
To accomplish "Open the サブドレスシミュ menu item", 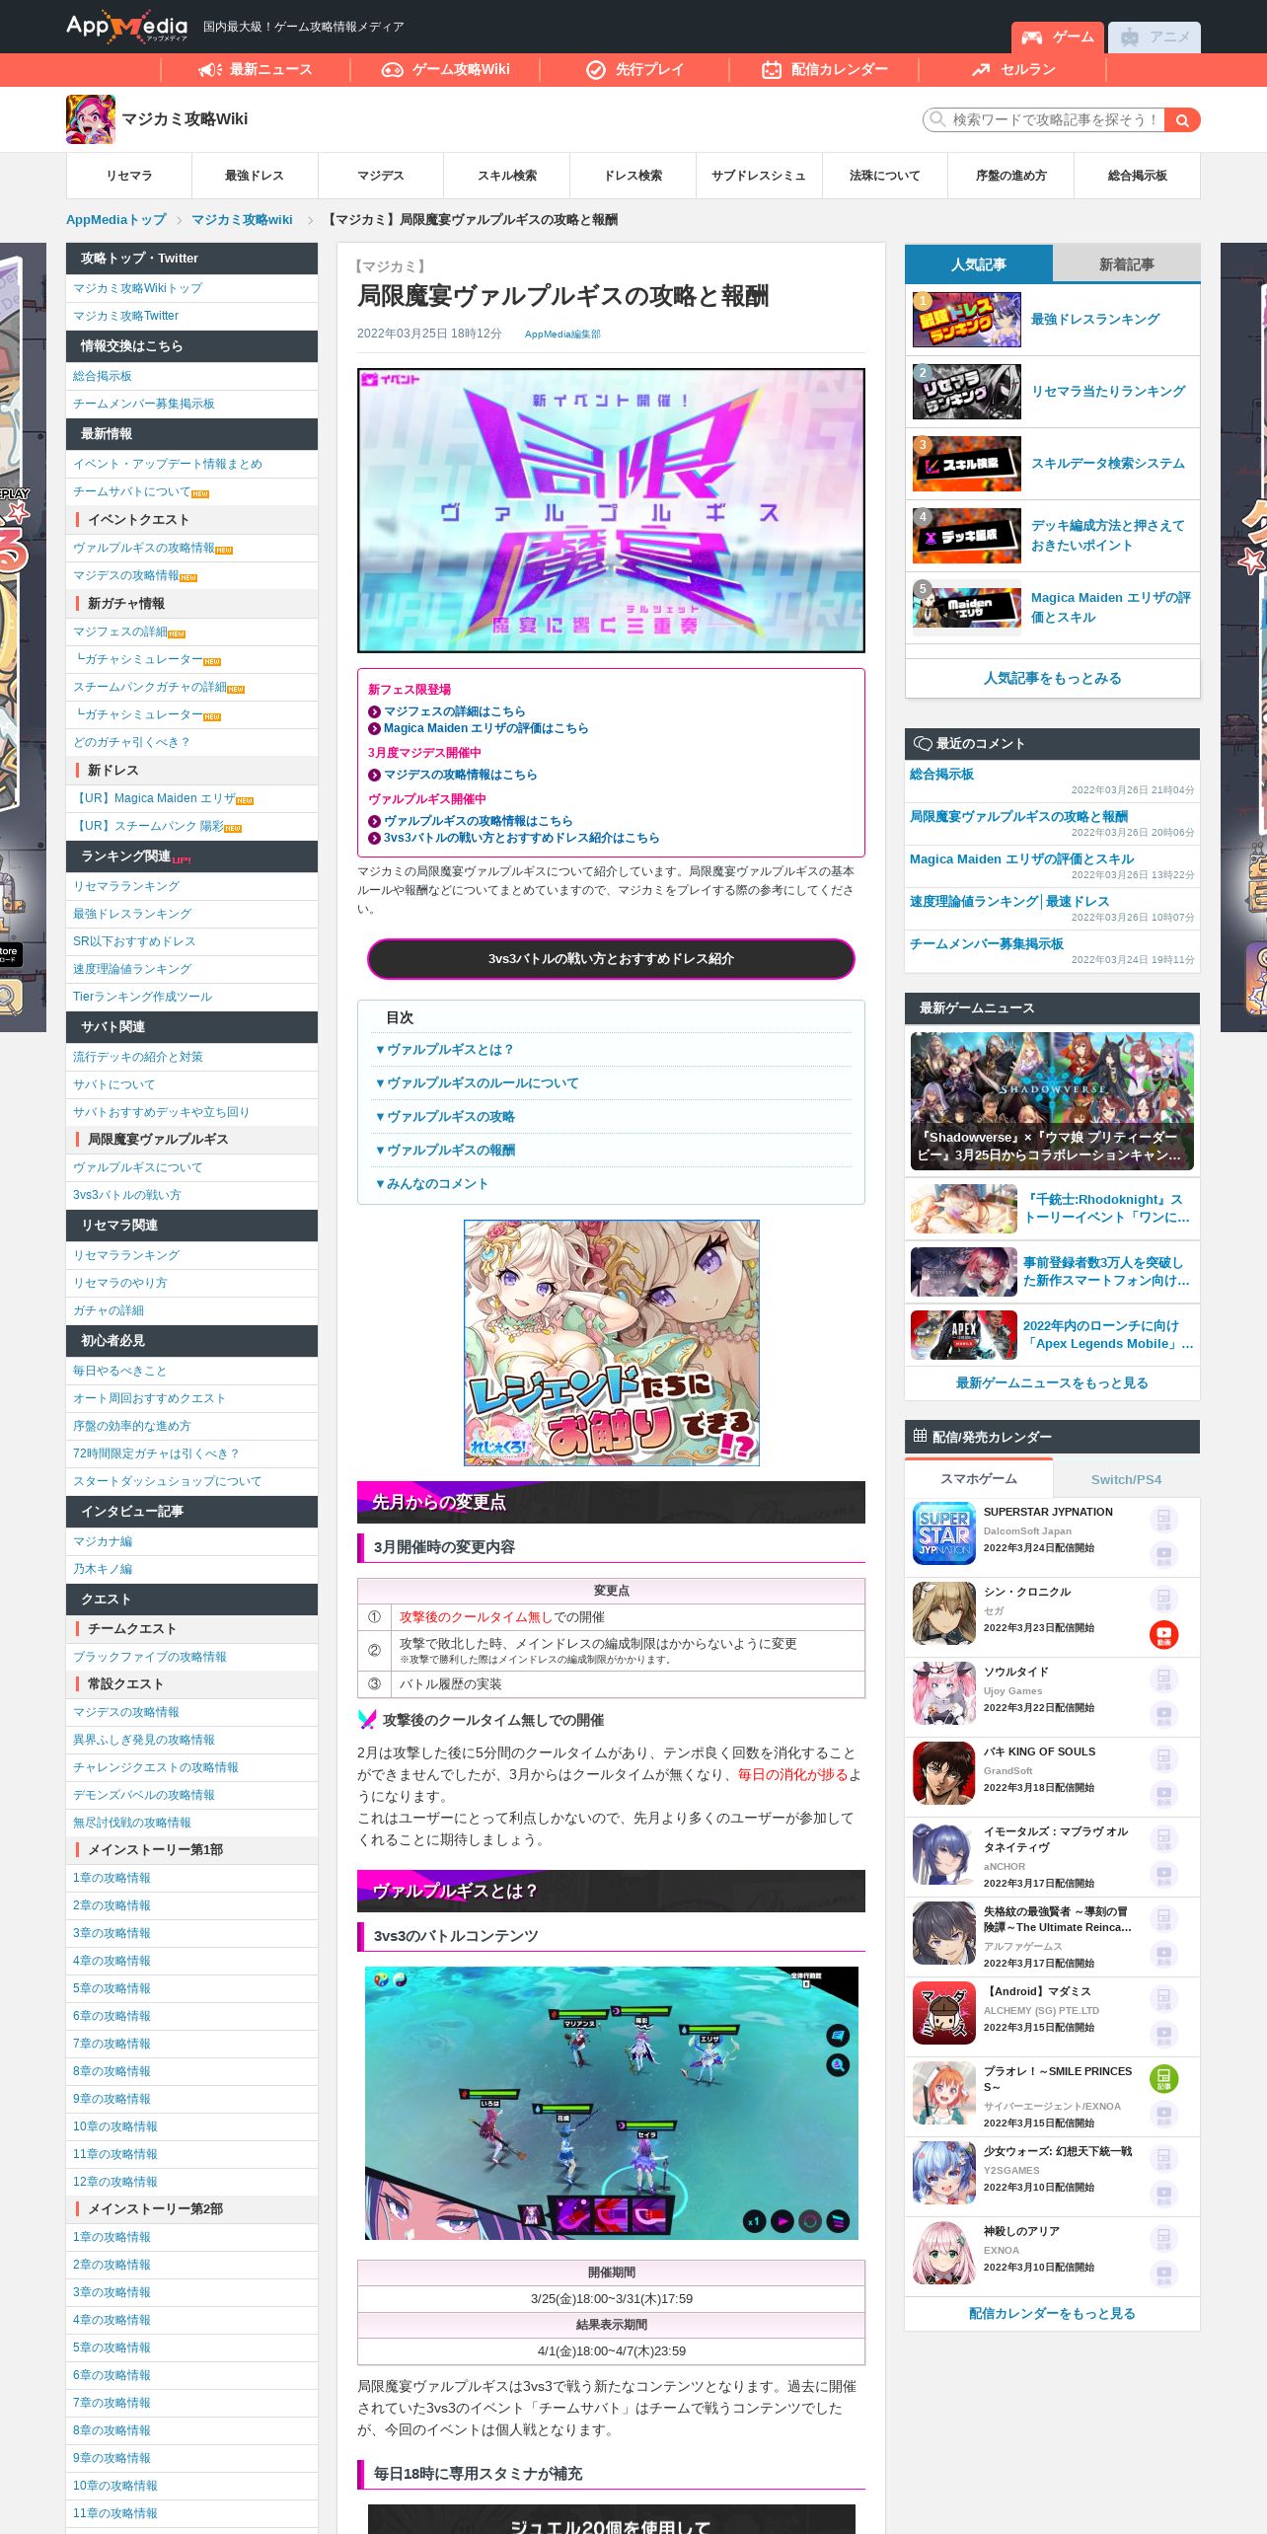I will coord(759,176).
